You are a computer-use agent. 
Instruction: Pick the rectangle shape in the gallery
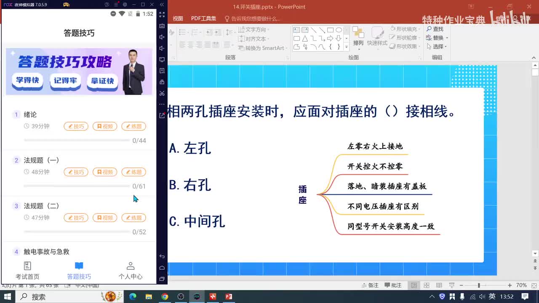(x=330, y=30)
